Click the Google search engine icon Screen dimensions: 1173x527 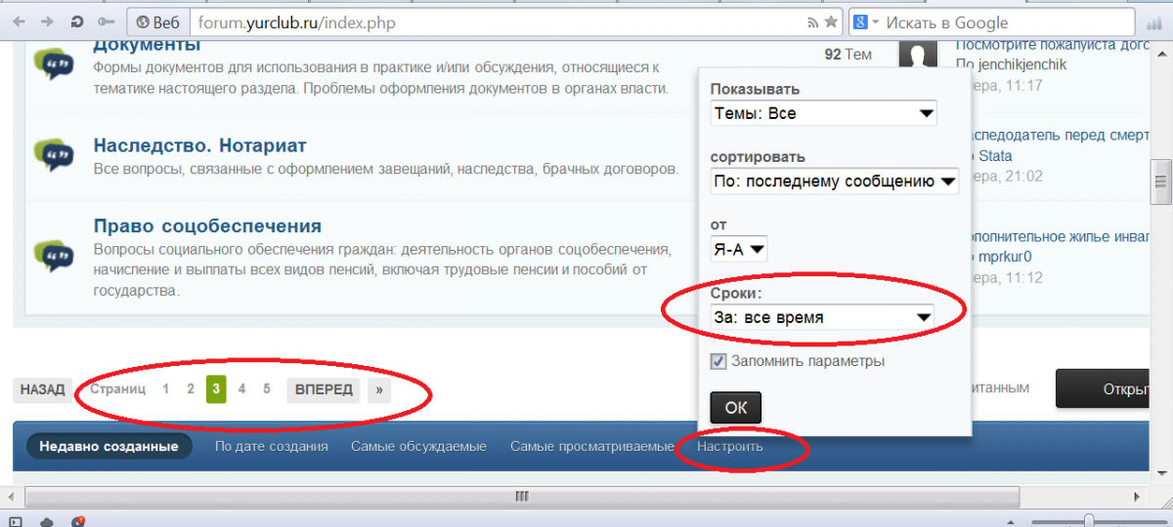click(860, 21)
